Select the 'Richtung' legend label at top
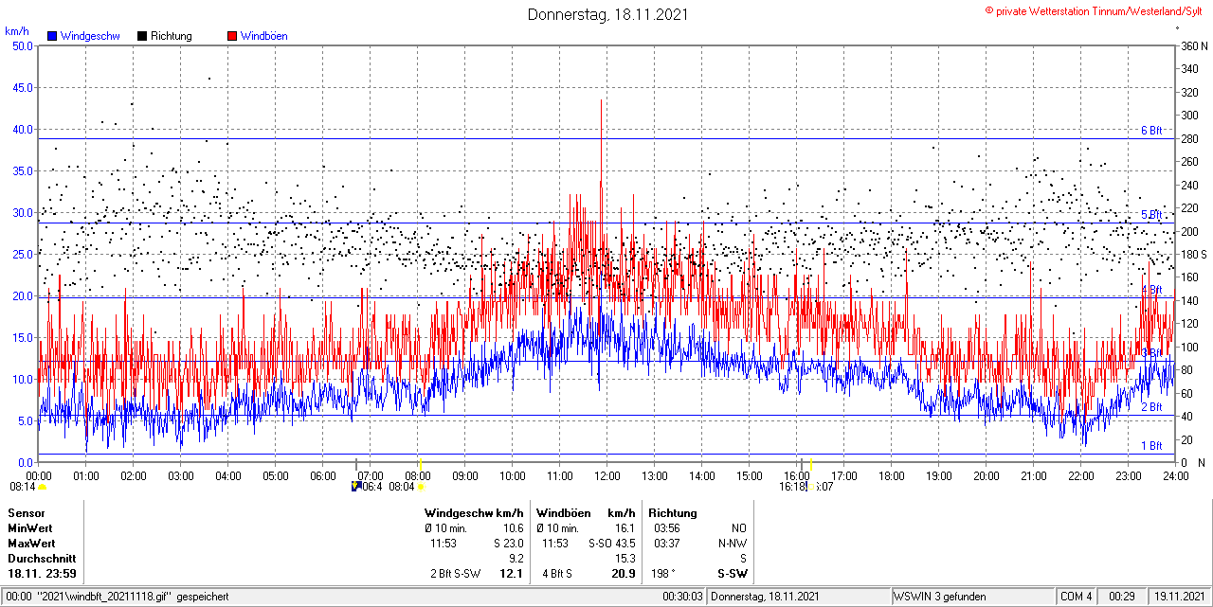The height and width of the screenshot is (607, 1213). pos(172,36)
